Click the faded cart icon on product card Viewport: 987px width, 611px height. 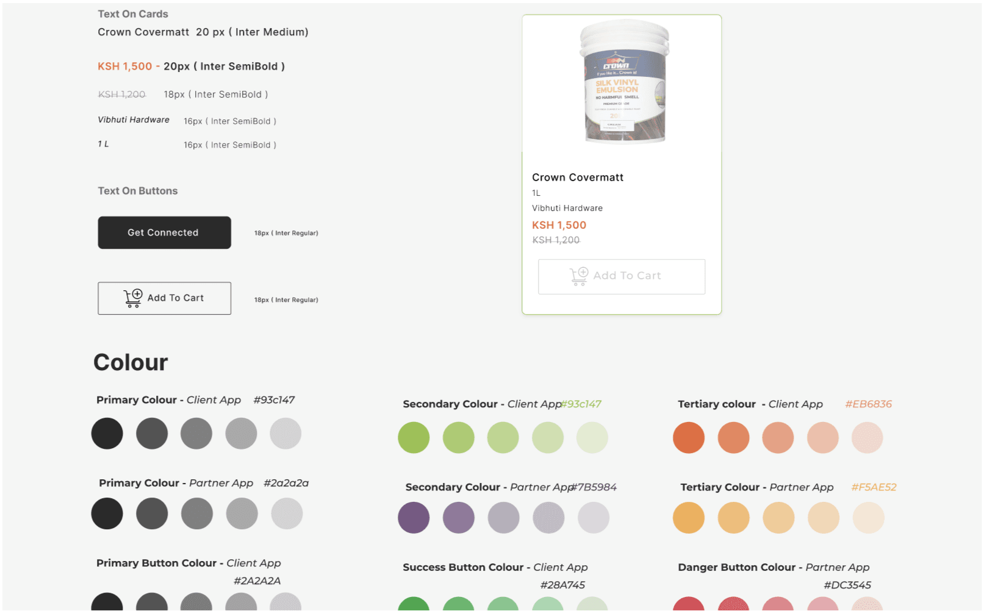(579, 276)
